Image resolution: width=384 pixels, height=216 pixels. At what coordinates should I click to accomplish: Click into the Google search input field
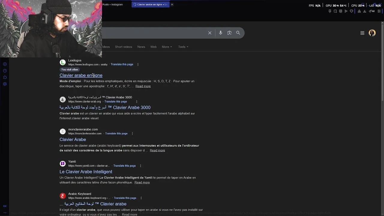[153, 33]
